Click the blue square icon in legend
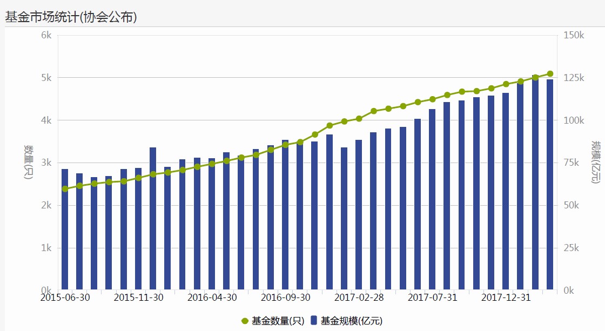605x331 pixels. click(x=314, y=321)
